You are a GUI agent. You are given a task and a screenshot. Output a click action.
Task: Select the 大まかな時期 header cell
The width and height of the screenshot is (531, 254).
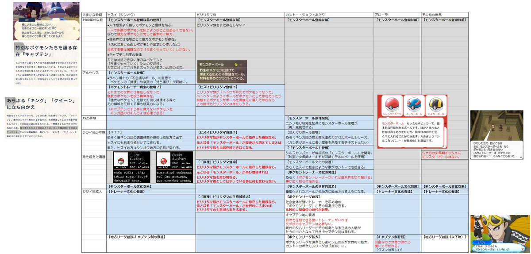[94, 15]
